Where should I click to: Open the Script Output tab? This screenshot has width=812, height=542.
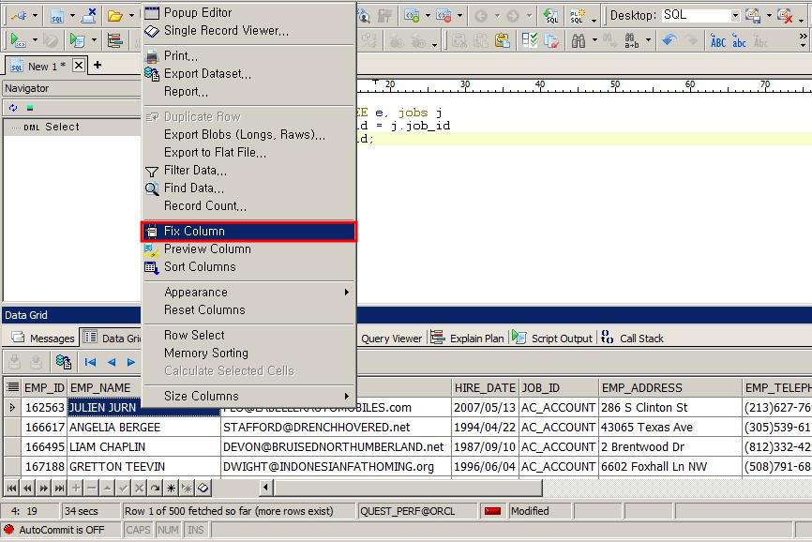pyautogui.click(x=561, y=339)
